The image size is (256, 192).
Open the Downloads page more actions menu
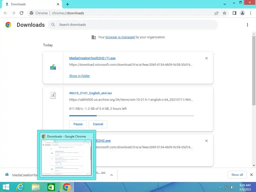[x=247, y=25]
